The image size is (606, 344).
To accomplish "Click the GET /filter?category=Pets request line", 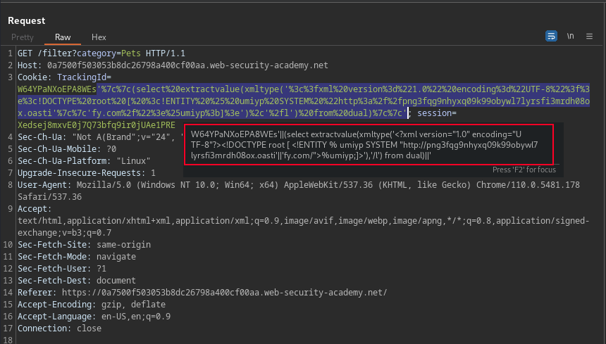I will (x=101, y=53).
